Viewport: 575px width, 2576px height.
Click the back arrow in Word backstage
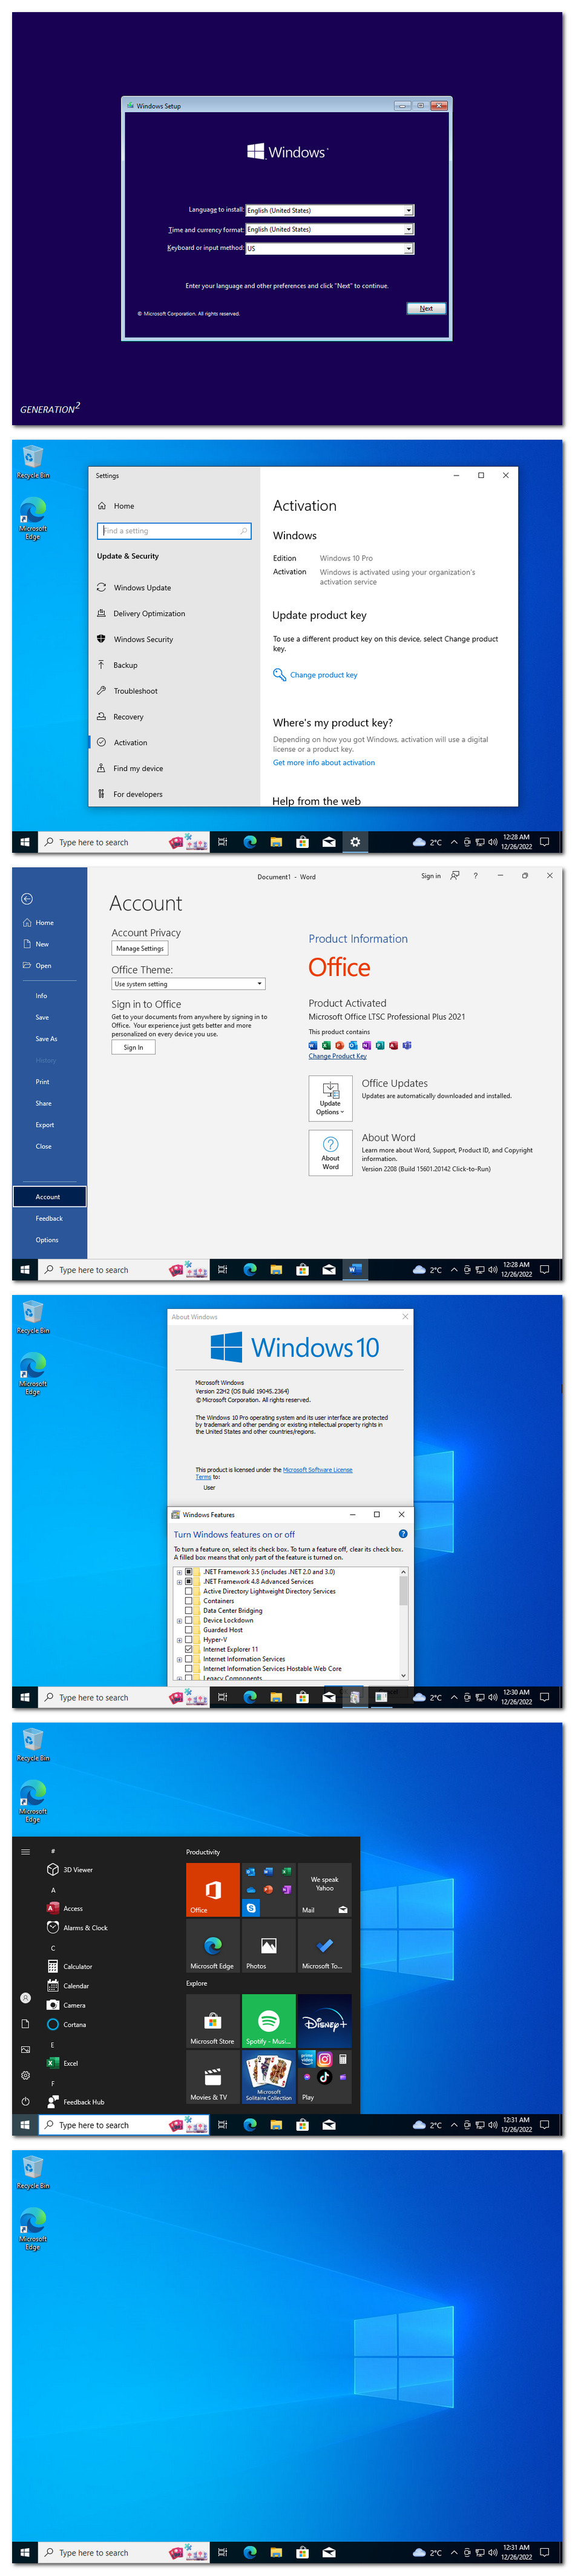tap(27, 898)
